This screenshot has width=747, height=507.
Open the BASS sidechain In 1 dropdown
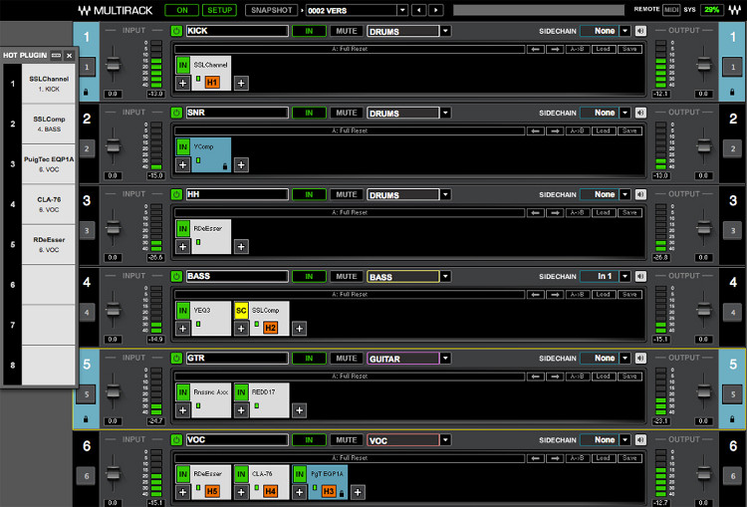(x=625, y=276)
